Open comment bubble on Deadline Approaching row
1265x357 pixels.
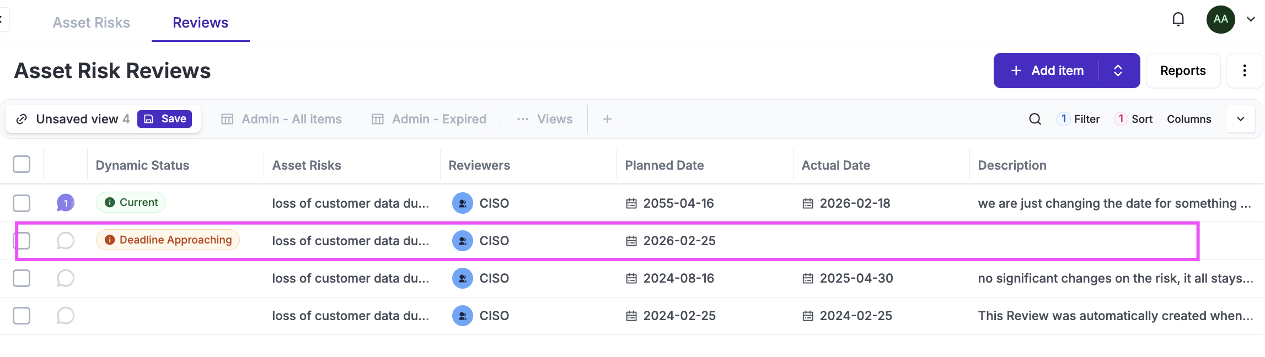(66, 241)
